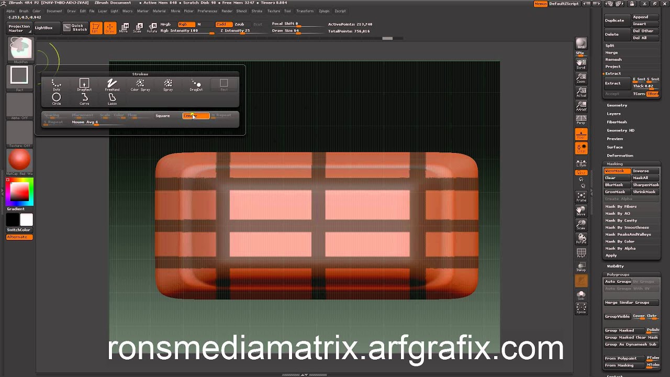Toggle ViewMask in Masking panel
Screen dimensions: 670x377
617,171
